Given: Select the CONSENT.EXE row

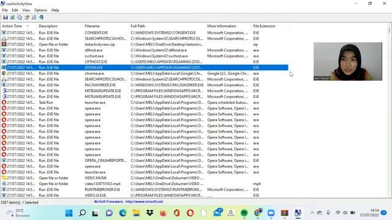Looking at the screenshot, I should (145, 32).
